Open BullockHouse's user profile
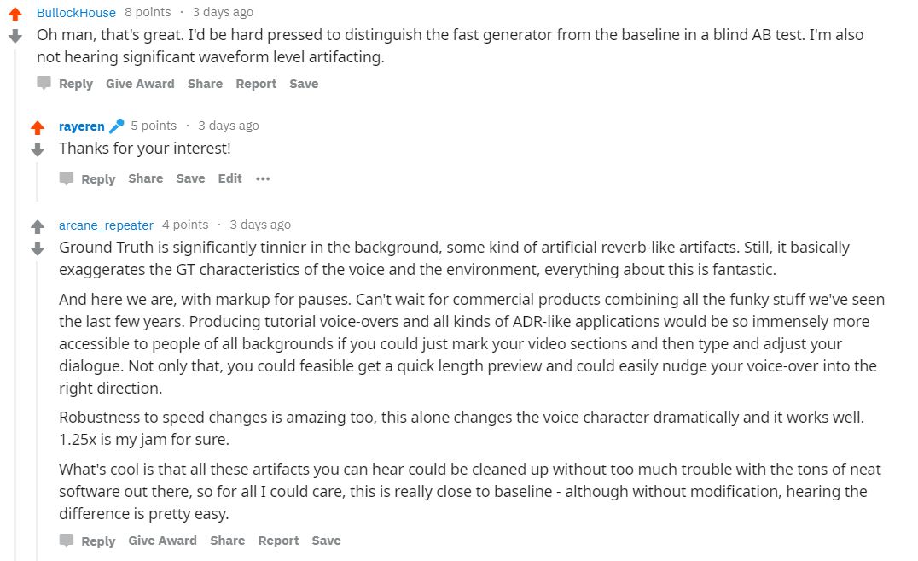The image size is (918, 561). (76, 13)
